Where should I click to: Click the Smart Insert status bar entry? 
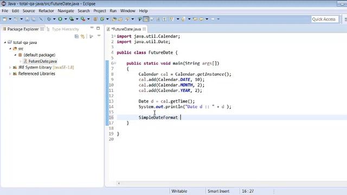[x=218, y=191]
